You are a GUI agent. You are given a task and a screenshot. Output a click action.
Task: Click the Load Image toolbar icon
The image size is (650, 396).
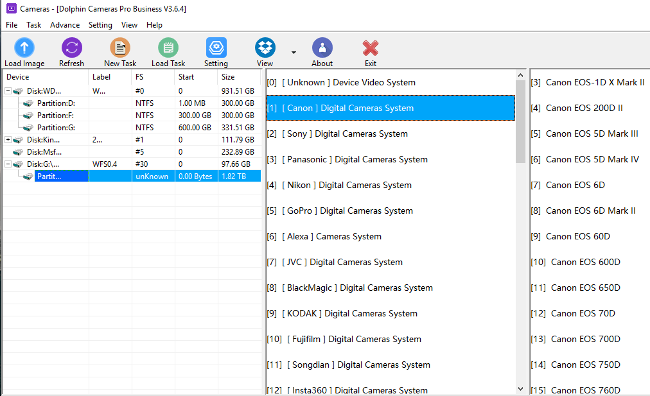[24, 48]
